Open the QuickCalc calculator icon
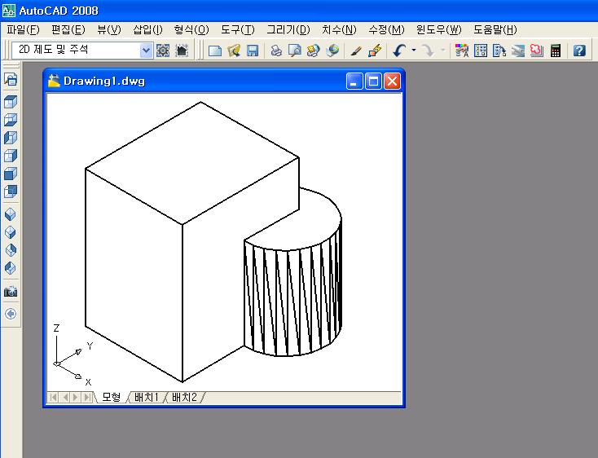 click(556, 51)
